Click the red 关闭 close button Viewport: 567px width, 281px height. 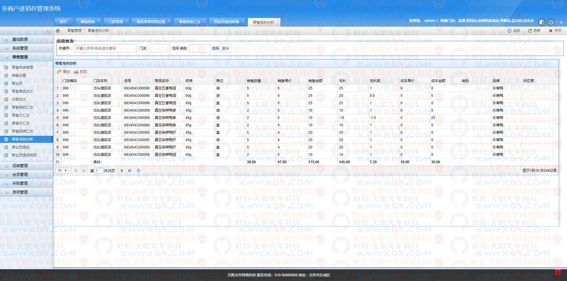point(555,31)
